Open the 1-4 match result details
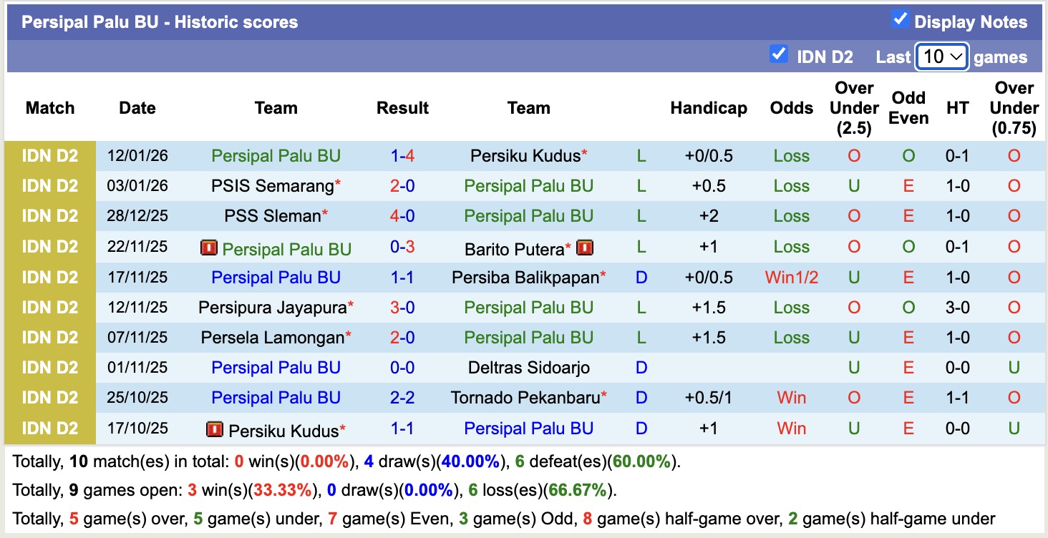 click(x=402, y=155)
